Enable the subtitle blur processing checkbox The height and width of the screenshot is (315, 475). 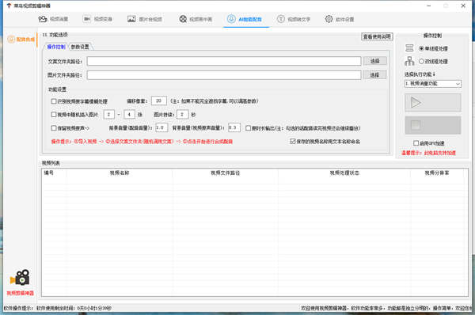click(54, 101)
